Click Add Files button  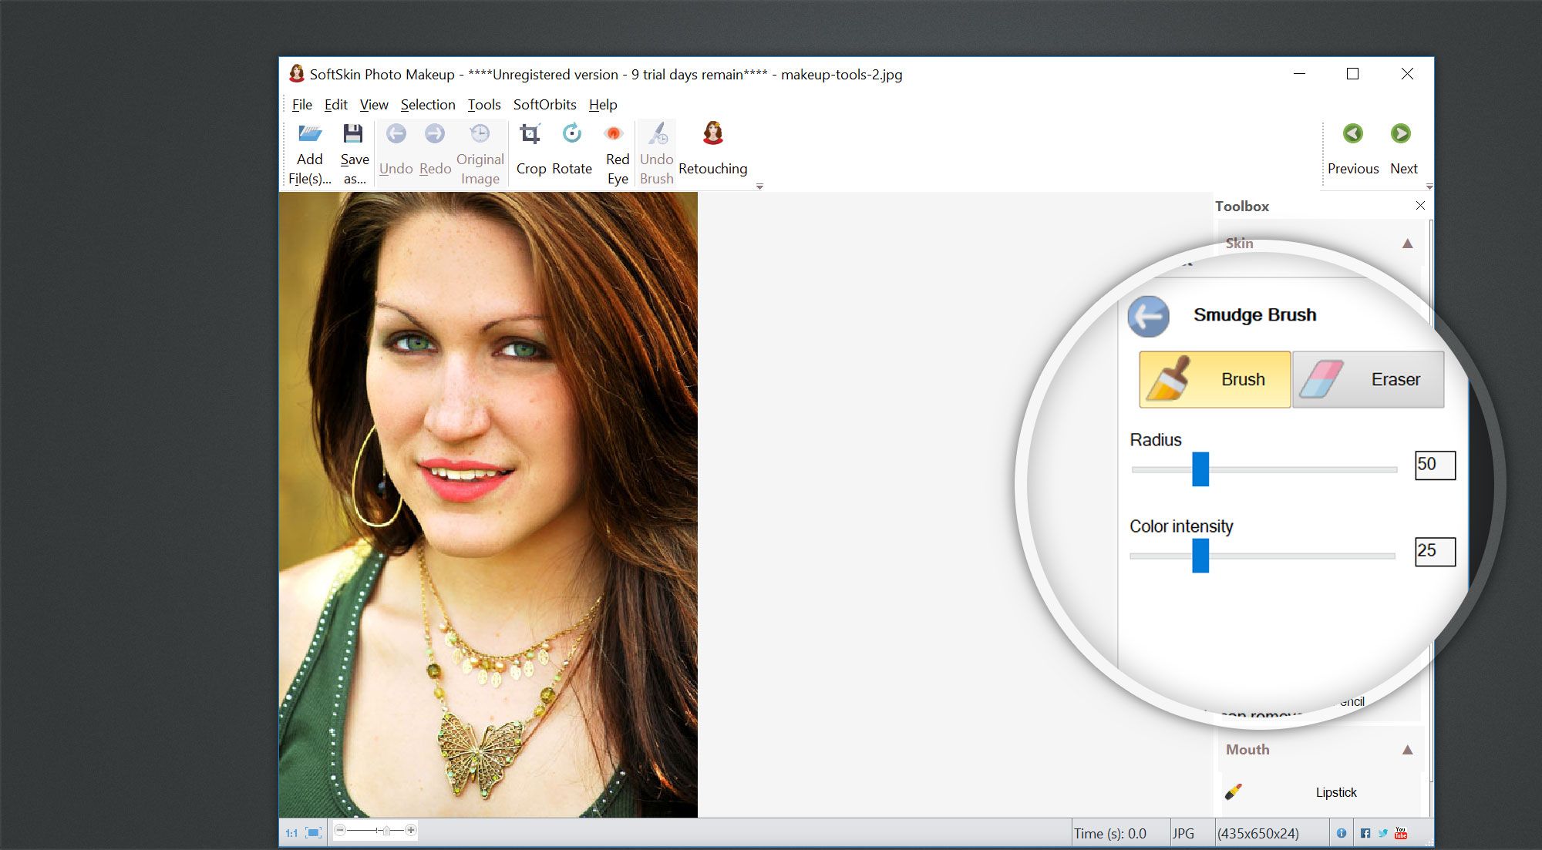coord(309,150)
